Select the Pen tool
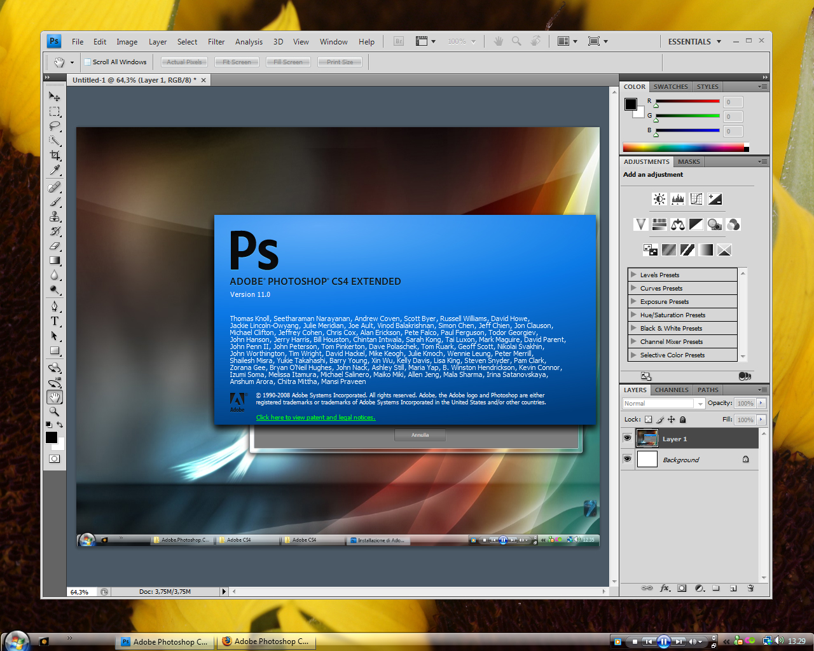 click(x=55, y=306)
